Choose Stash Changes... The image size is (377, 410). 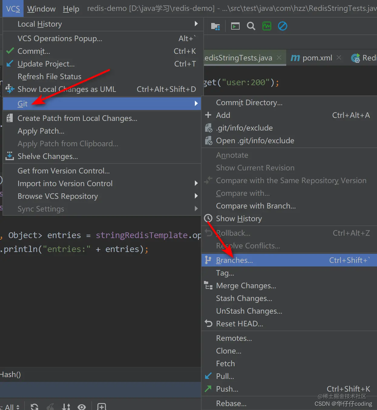pyautogui.click(x=289, y=298)
